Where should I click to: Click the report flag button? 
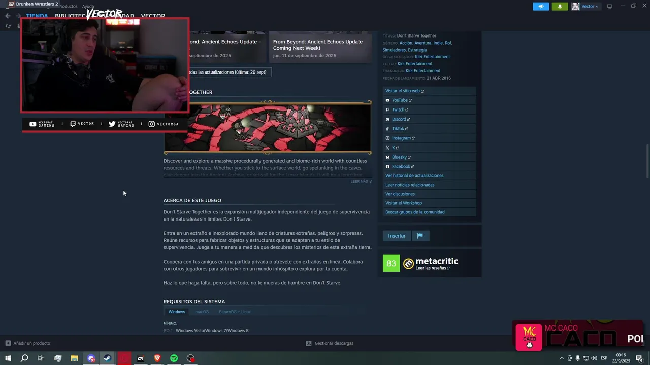(420, 236)
